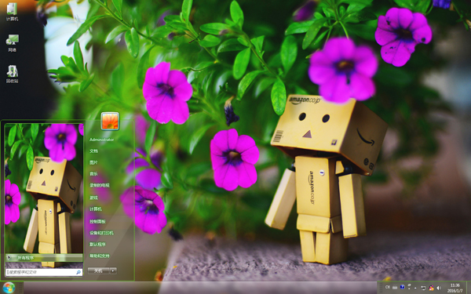471x294 pixels.
Task: Click the Show Desktop strip at taskbar end
Action: click(469, 288)
